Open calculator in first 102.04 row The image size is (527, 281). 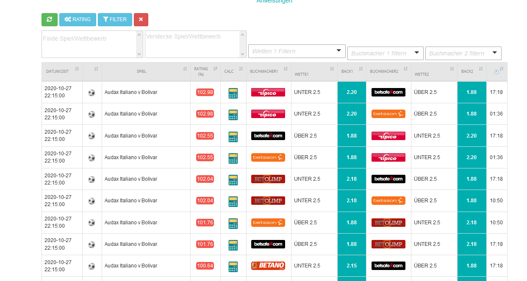233,179
